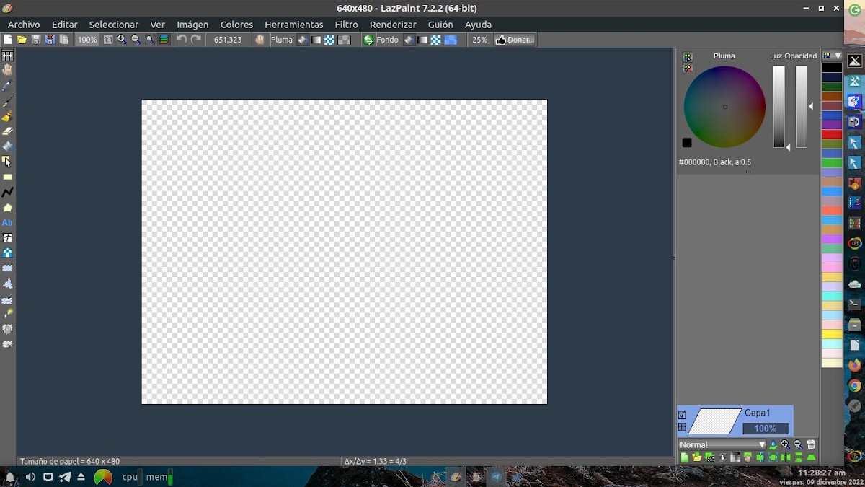Select the Rectangle shape tool

pyautogui.click(x=7, y=177)
